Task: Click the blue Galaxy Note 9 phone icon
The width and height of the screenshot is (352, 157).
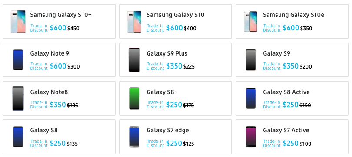Action: [18, 60]
